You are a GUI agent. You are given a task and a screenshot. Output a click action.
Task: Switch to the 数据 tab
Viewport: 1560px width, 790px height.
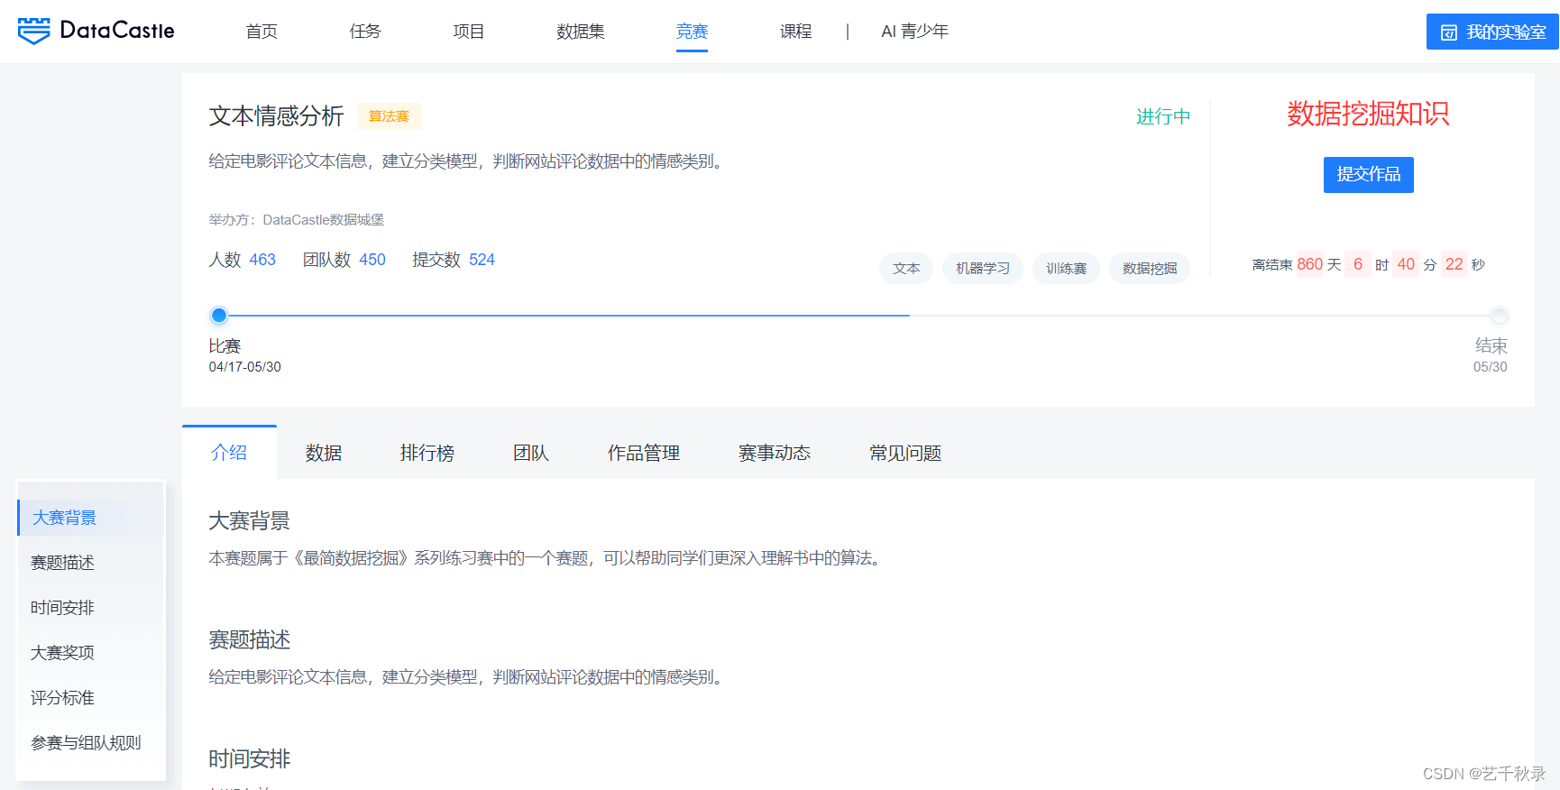click(x=324, y=453)
